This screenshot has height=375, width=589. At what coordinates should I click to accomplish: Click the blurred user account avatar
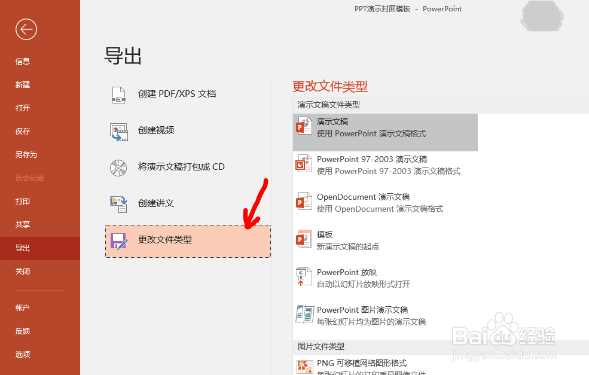542,16
